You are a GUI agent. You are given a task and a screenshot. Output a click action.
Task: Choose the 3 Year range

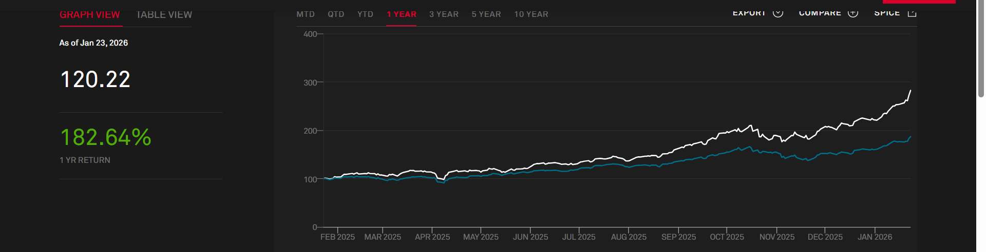pos(444,14)
